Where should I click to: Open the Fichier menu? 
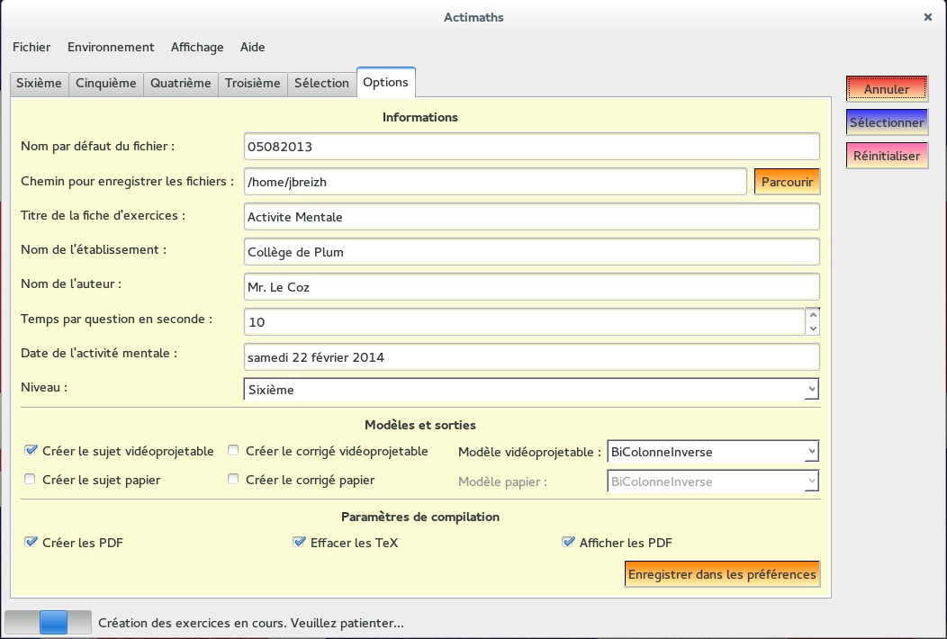click(32, 47)
